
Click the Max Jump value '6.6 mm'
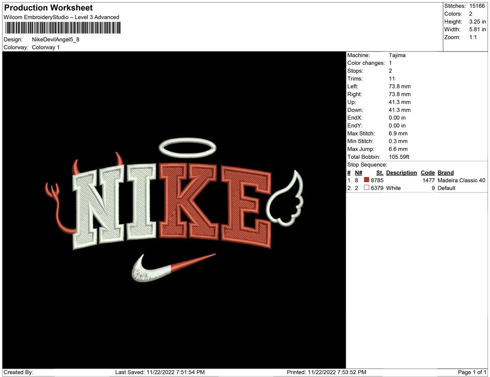point(398,149)
